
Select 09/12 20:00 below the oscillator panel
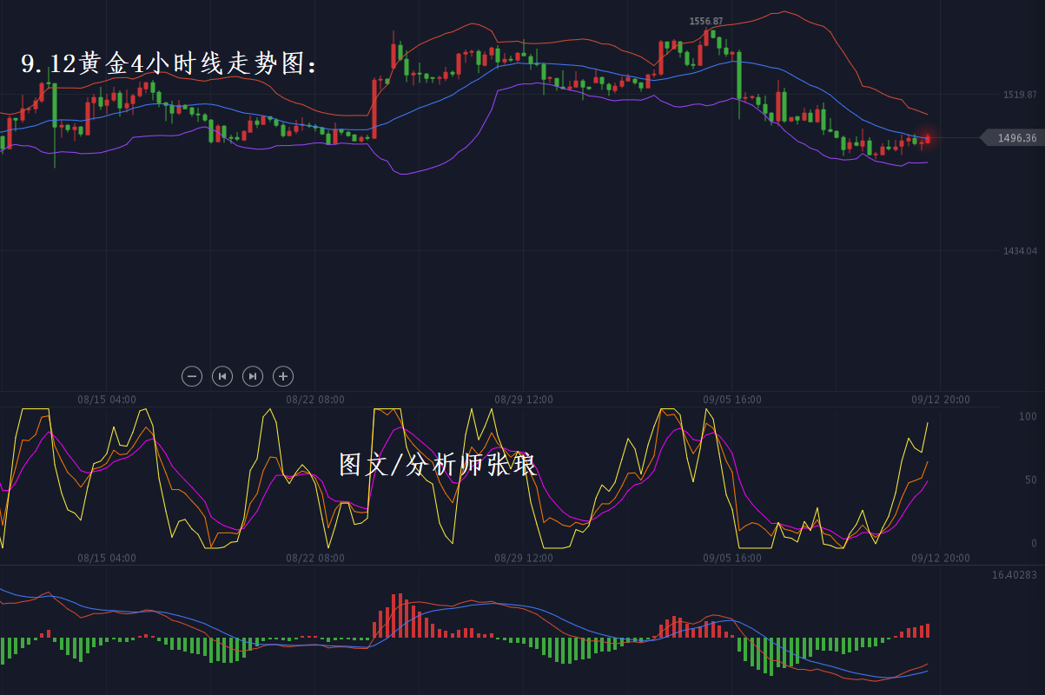tap(941, 558)
